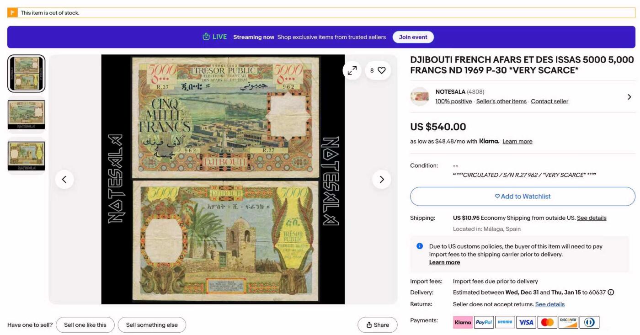Select the third banknote thumbnail
This screenshot has height=335, width=640.
tap(27, 156)
